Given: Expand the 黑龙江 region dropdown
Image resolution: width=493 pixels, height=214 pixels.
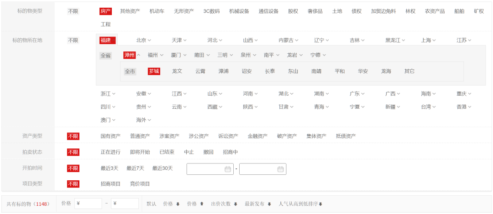Looking at the screenshot, I should [x=395, y=40].
